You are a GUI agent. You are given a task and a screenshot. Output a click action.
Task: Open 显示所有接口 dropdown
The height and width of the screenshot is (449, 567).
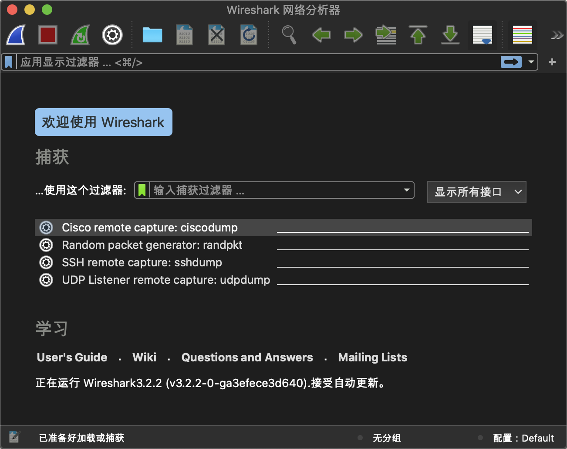[x=477, y=192]
